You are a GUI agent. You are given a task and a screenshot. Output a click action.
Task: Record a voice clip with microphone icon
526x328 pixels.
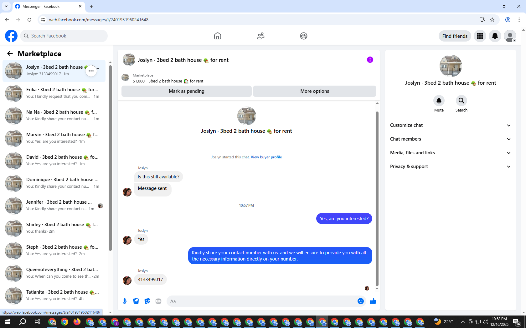125,301
